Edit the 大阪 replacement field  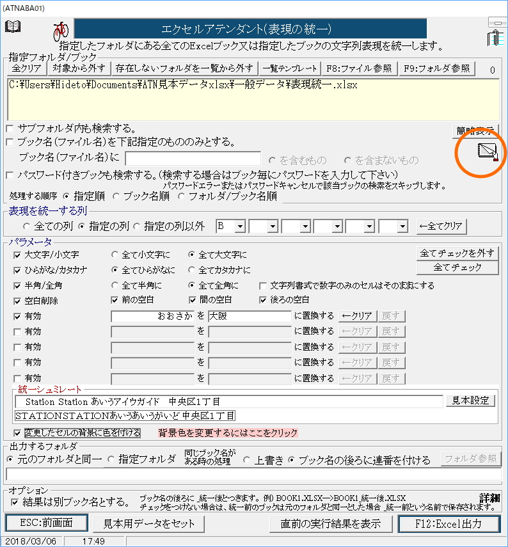pos(250,317)
